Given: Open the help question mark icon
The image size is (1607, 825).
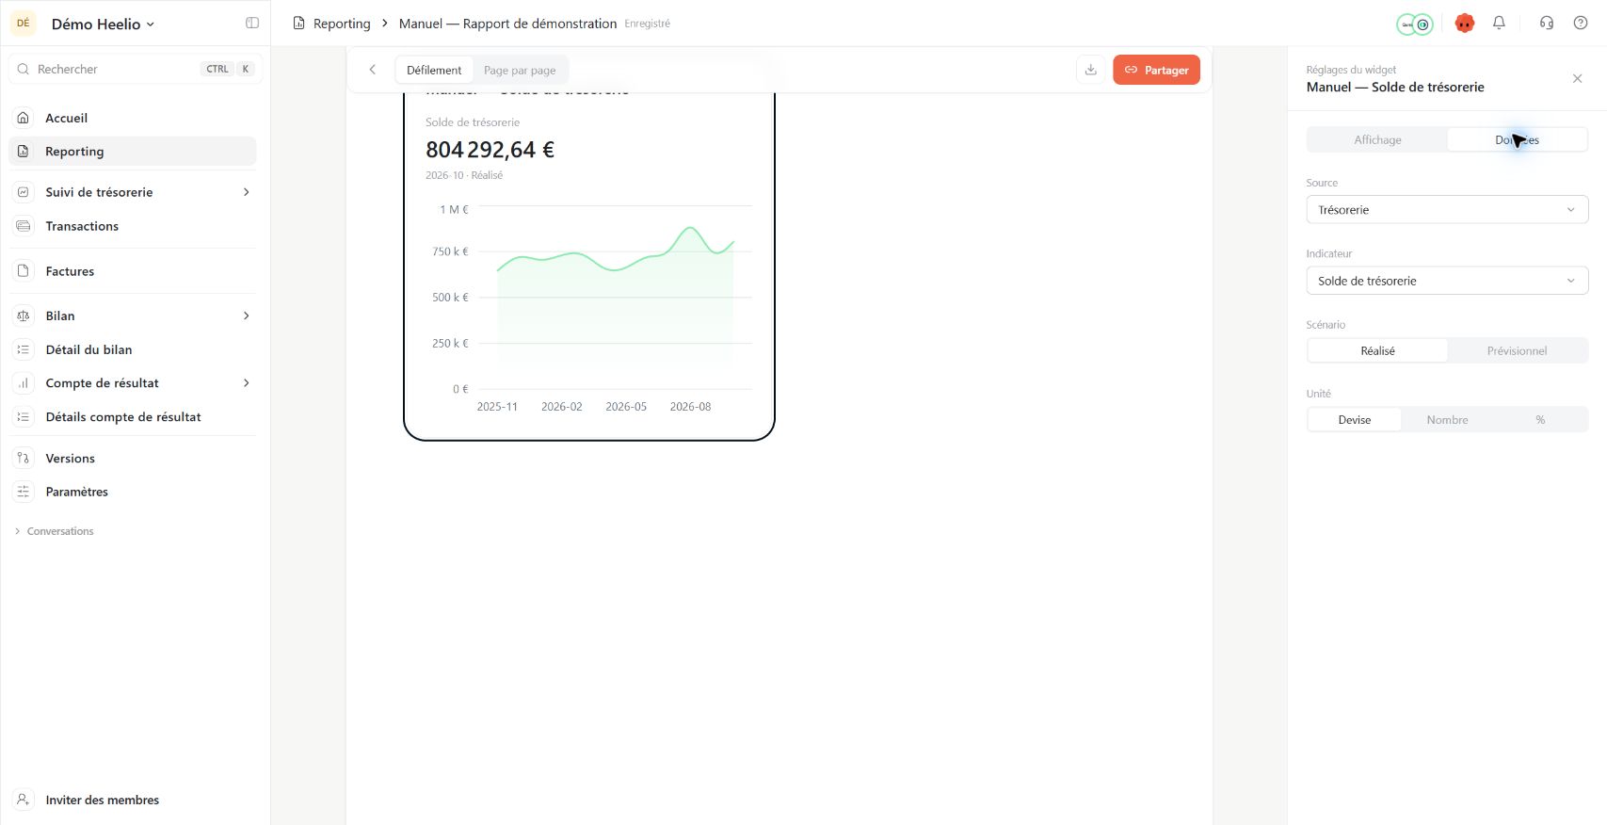Looking at the screenshot, I should tap(1581, 24).
